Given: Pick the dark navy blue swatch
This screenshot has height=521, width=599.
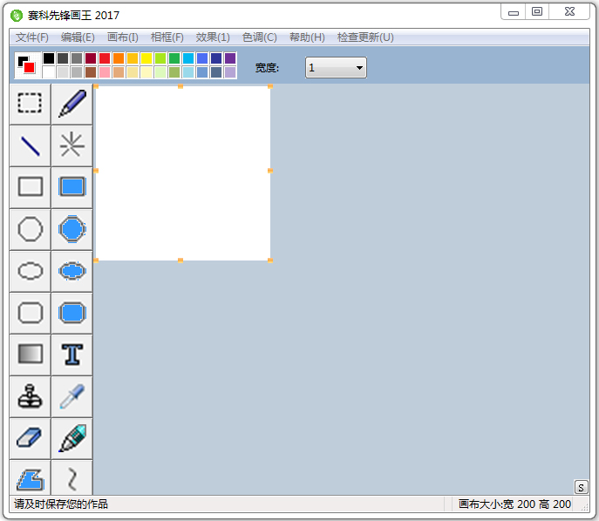Looking at the screenshot, I should point(216,58).
